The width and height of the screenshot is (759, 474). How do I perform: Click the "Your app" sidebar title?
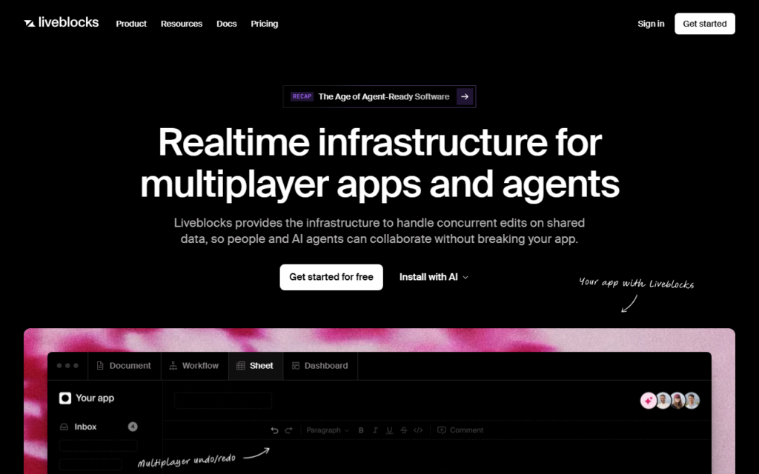point(95,398)
